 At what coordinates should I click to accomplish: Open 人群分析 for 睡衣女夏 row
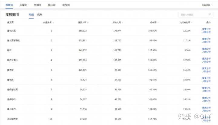point(206,32)
